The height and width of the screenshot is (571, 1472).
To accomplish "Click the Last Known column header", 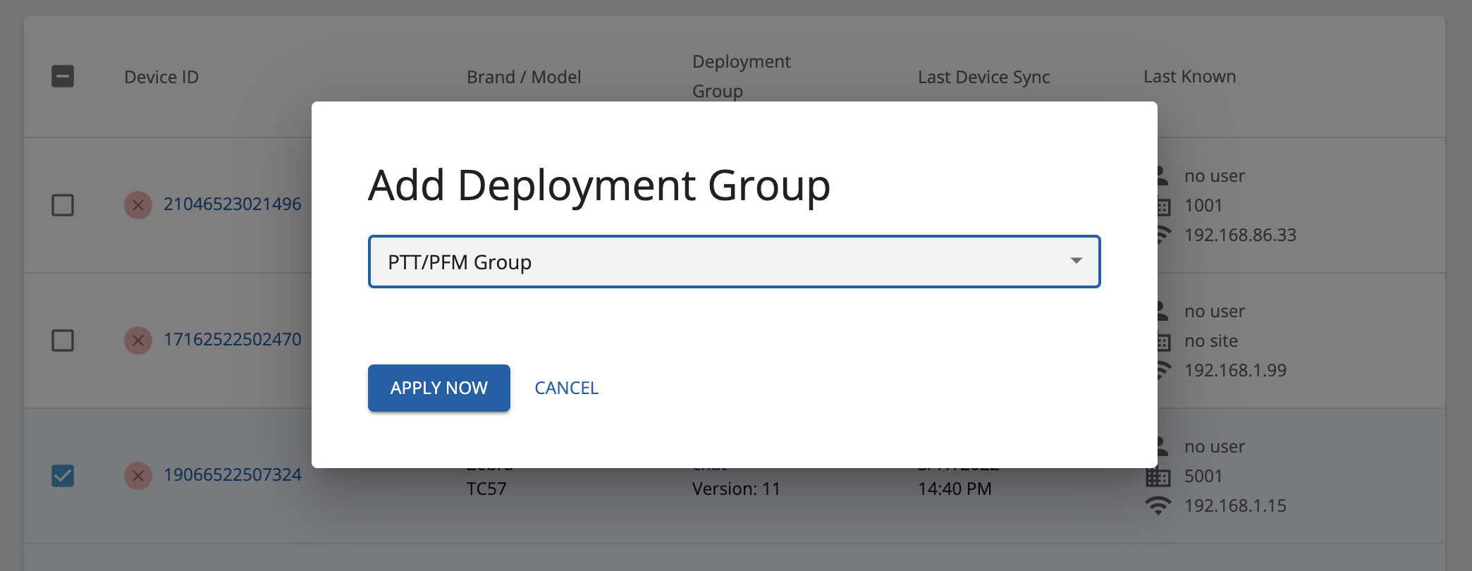I will pos(1190,76).
